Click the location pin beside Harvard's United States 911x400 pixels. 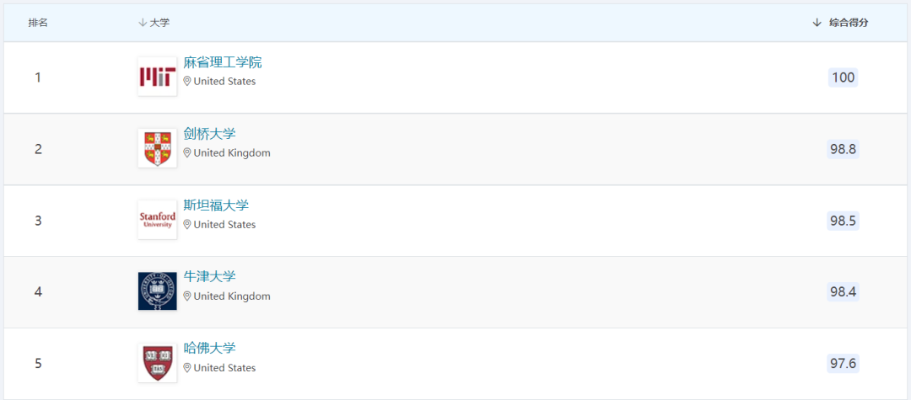187,368
